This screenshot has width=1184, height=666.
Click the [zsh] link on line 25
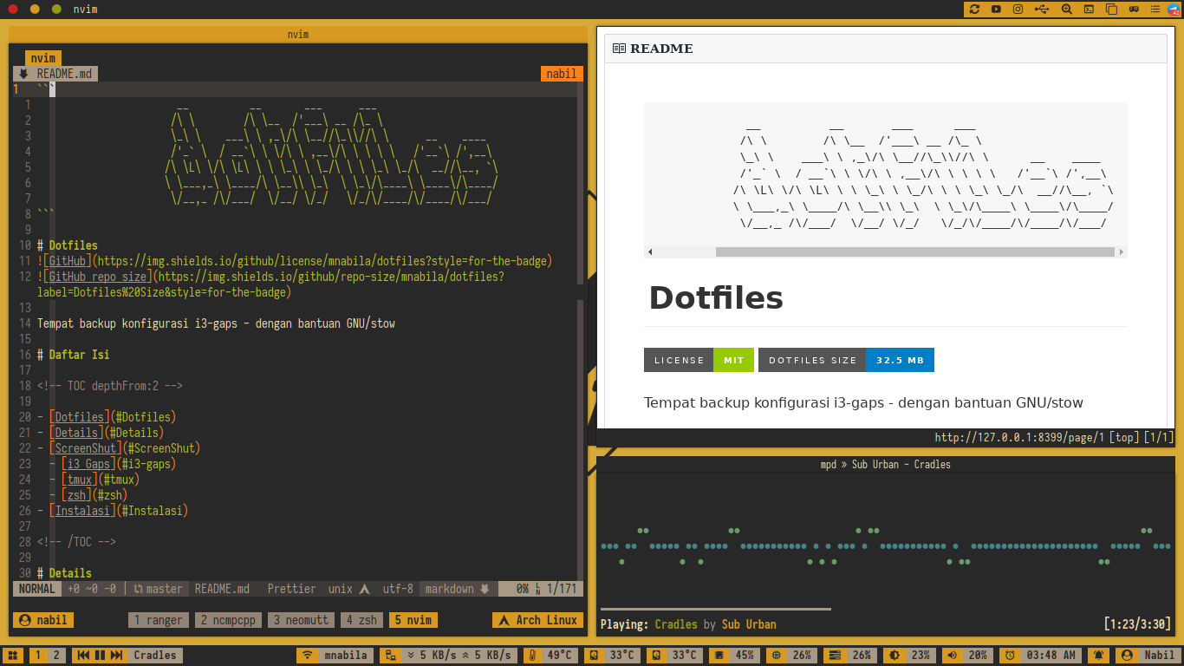[x=77, y=495]
